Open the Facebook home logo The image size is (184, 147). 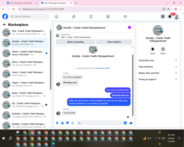point(5,17)
